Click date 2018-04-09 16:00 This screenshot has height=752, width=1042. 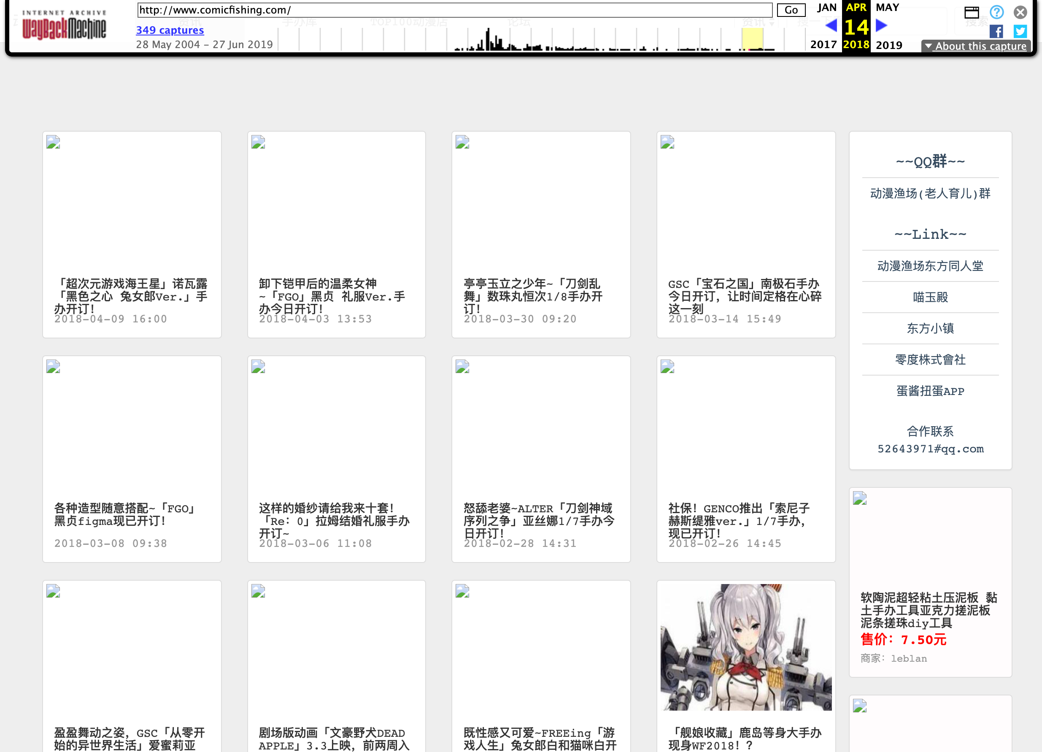pyautogui.click(x=110, y=319)
